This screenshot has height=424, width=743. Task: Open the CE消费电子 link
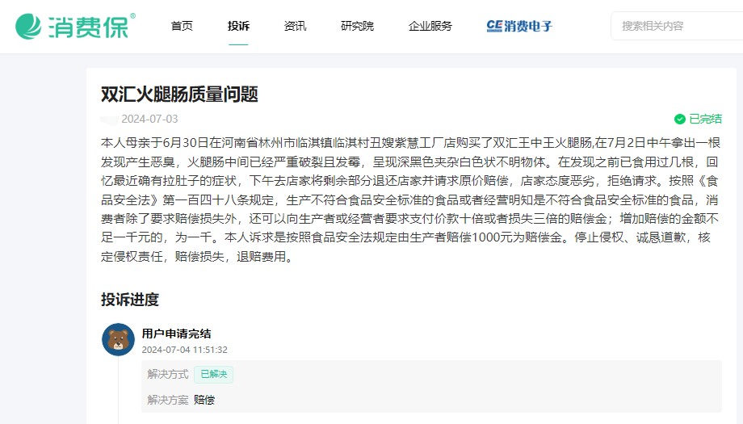(519, 26)
